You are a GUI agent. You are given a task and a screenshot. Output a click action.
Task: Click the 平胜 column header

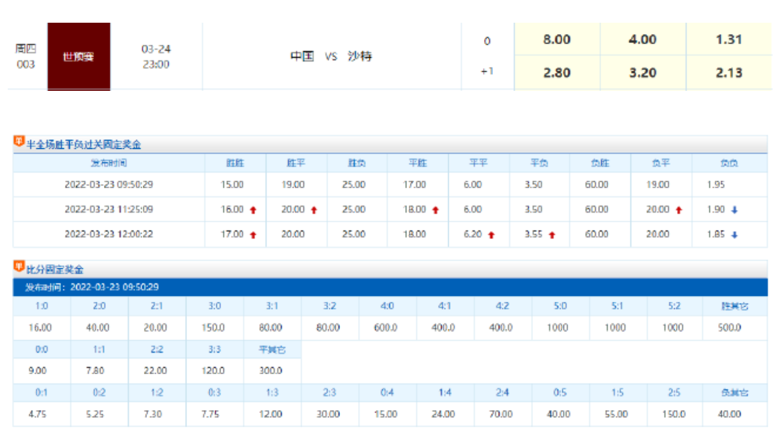click(418, 163)
